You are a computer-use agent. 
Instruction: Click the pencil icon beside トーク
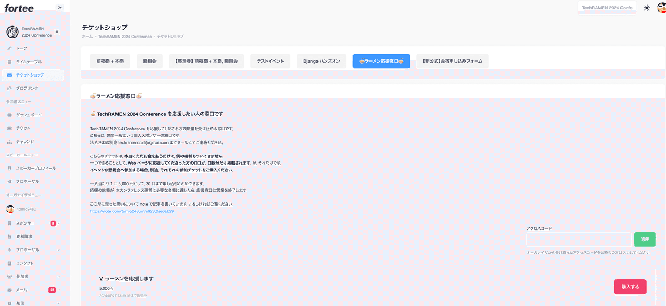(x=9, y=48)
